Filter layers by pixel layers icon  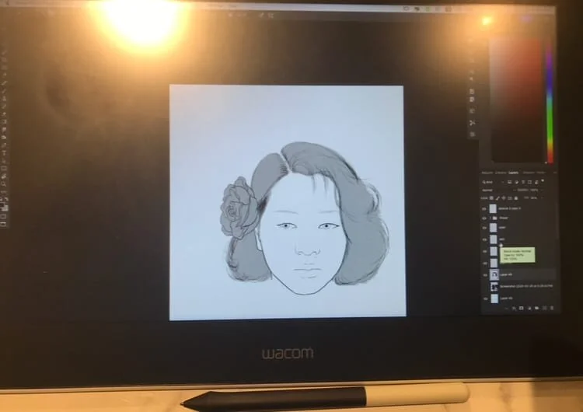point(509,182)
